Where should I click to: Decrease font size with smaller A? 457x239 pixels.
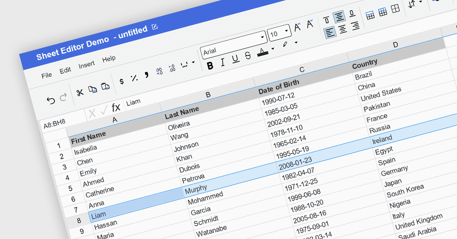click(310, 24)
